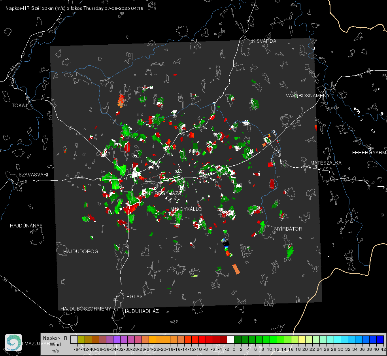Click the title text 'Napkor-HR Szél 30km (m/s)'
The height and width of the screenshot is (356, 387).
(x=36, y=8)
